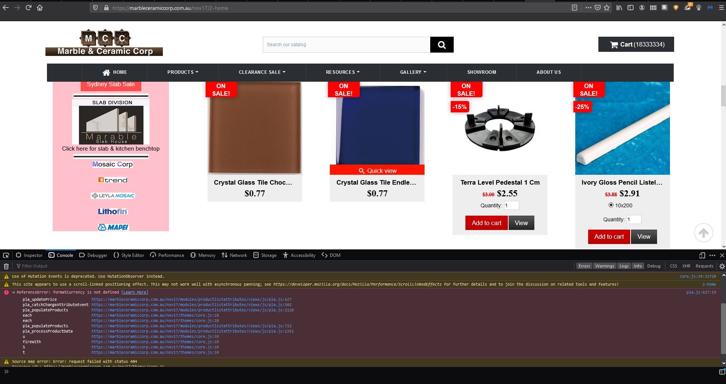
Task: Open the Clearance Sale dropdown menu
Action: (x=262, y=72)
